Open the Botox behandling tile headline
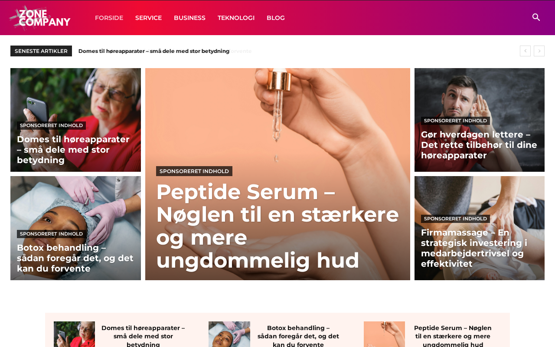The image size is (555, 347). pos(75,258)
